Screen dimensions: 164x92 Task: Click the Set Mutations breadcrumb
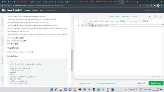pyautogui.click(x=50, y=10)
